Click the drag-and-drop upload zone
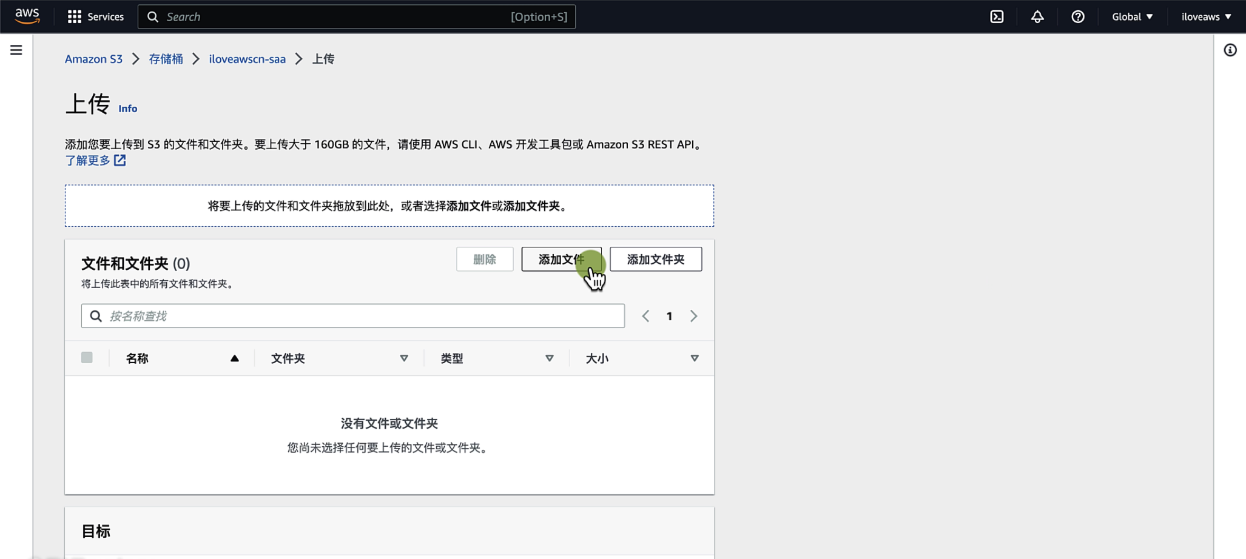Screen dimensions: 1246x559 (x=389, y=206)
